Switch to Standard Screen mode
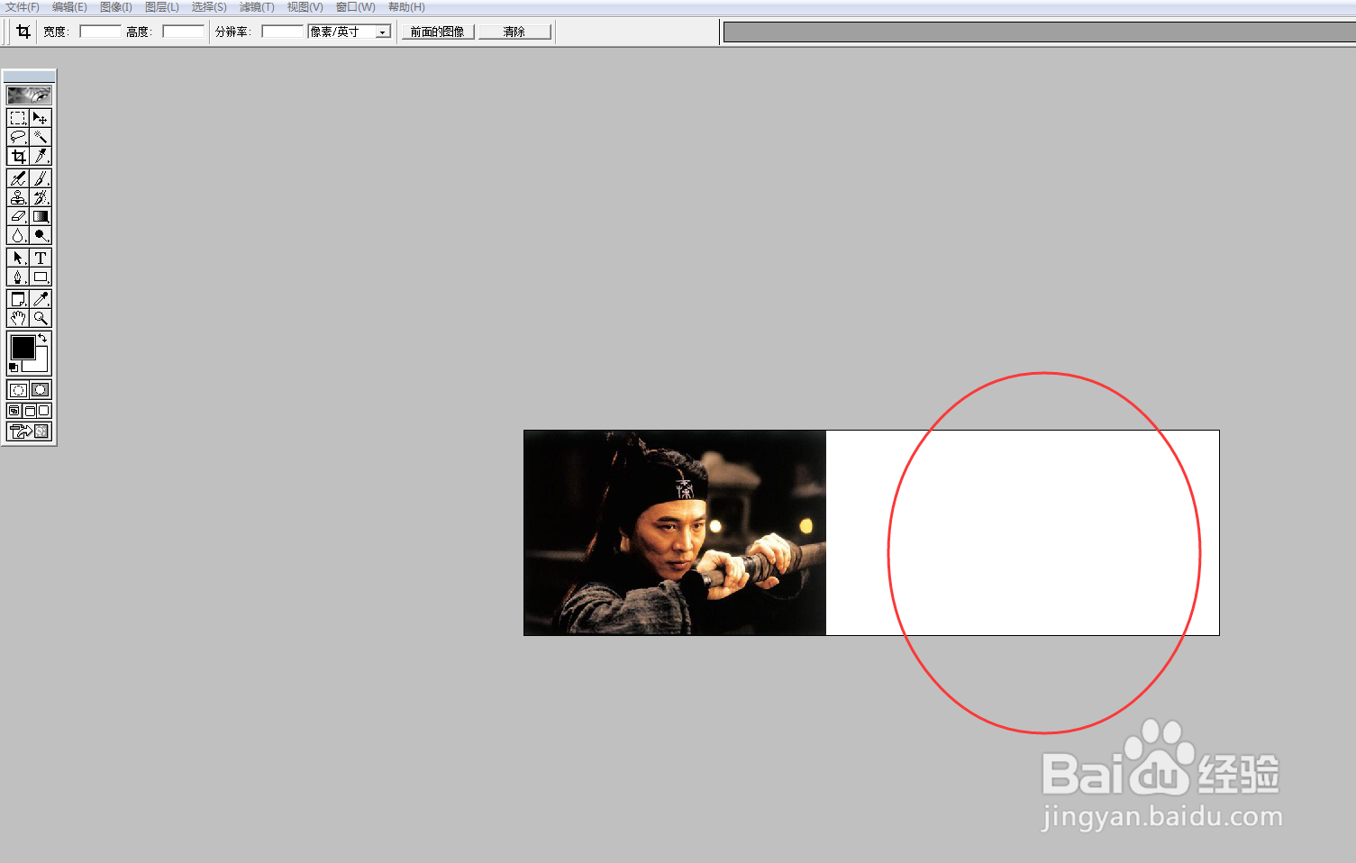The width and height of the screenshot is (1356, 863). pyautogui.click(x=14, y=411)
